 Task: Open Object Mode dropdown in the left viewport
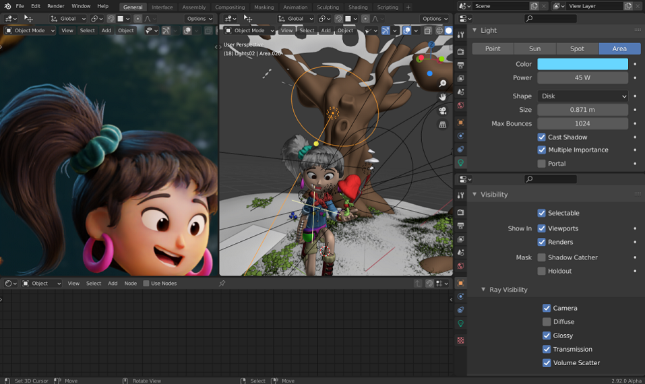click(30, 30)
